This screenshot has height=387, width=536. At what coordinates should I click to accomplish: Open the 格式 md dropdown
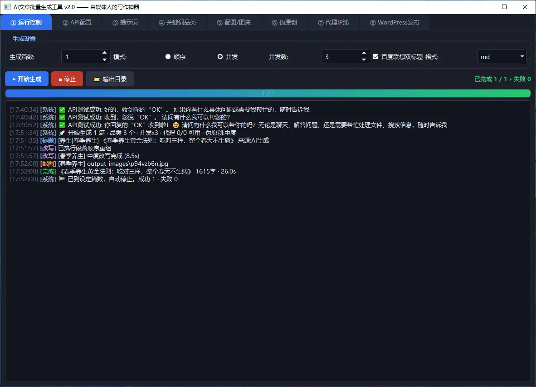pos(502,57)
